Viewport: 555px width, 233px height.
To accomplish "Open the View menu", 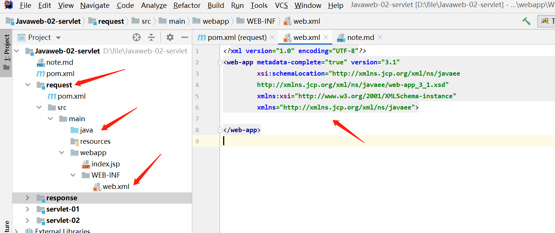I will pos(66,6).
